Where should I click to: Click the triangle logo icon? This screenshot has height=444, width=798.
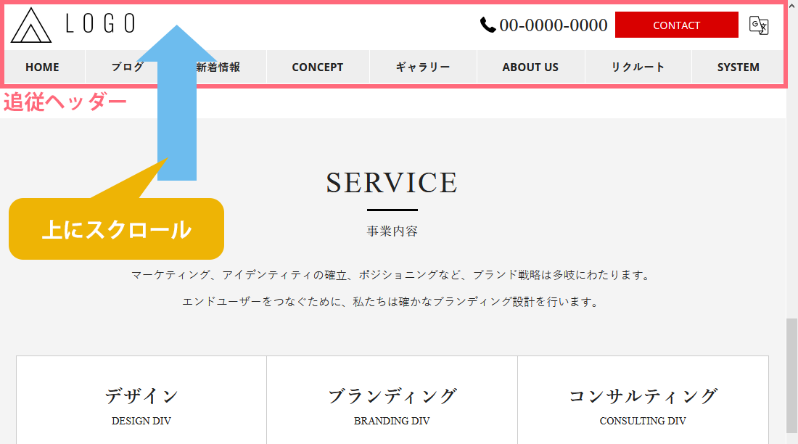[31, 25]
